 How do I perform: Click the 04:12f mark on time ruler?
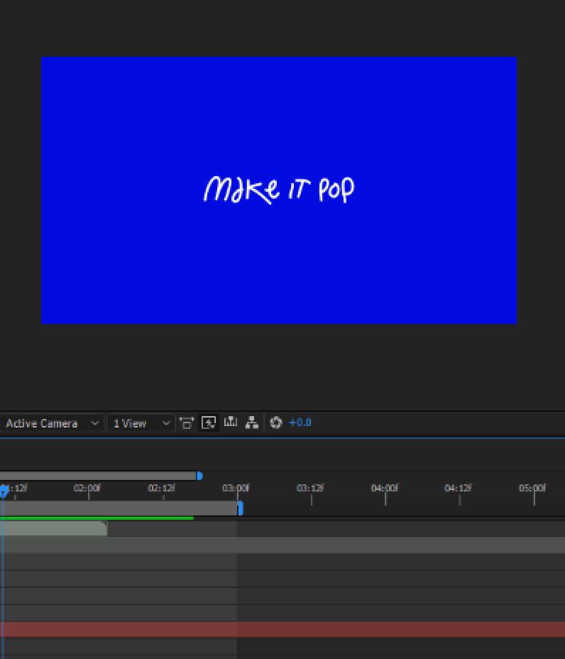pyautogui.click(x=458, y=488)
